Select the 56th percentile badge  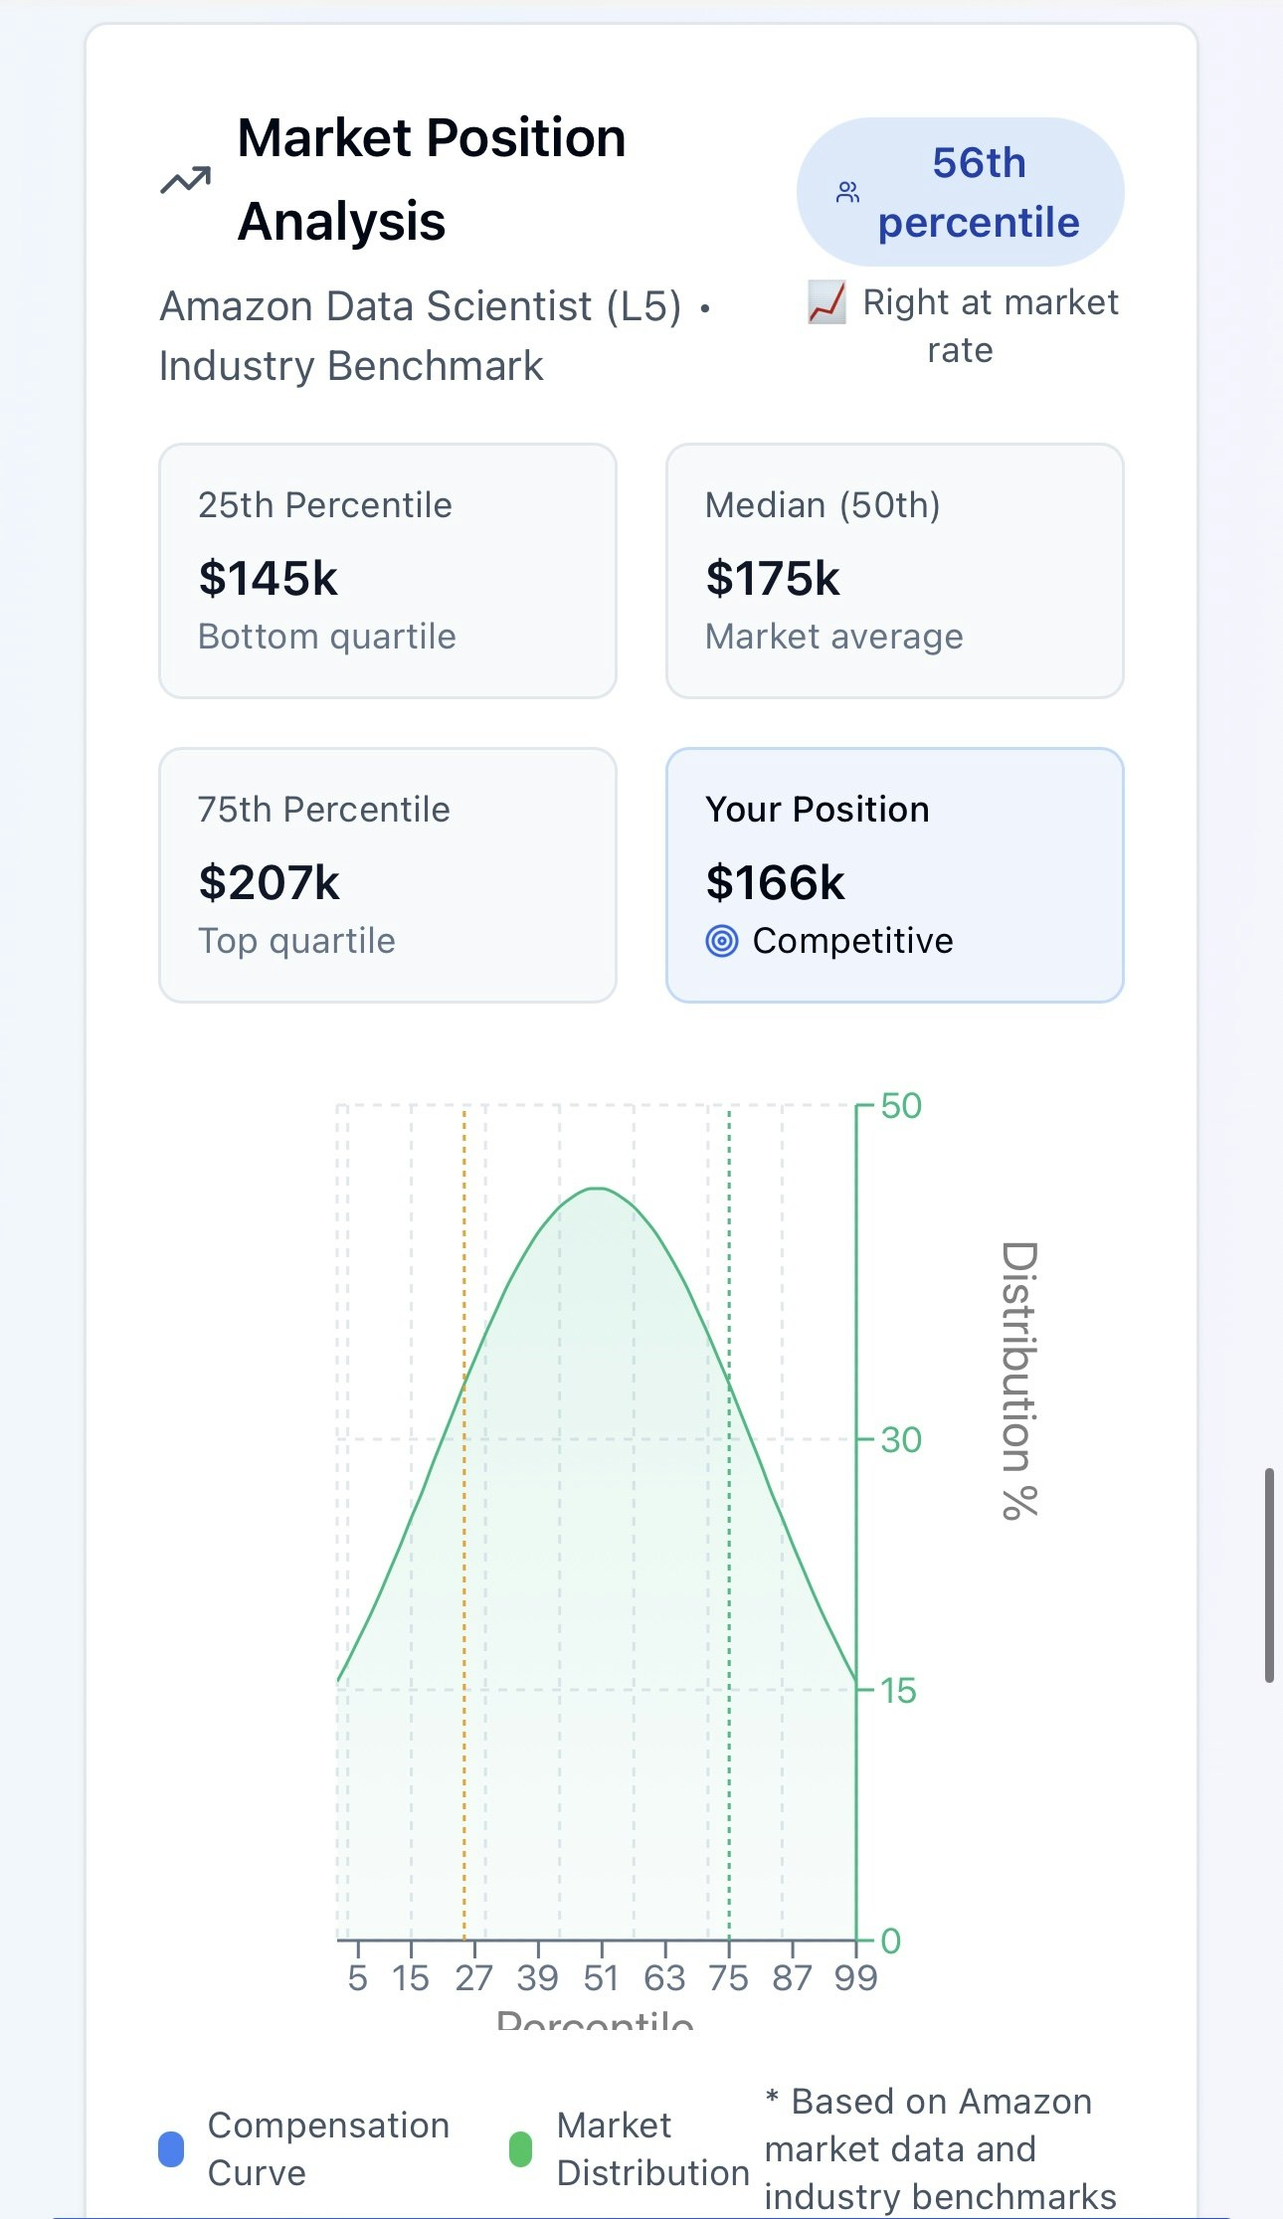pos(960,192)
